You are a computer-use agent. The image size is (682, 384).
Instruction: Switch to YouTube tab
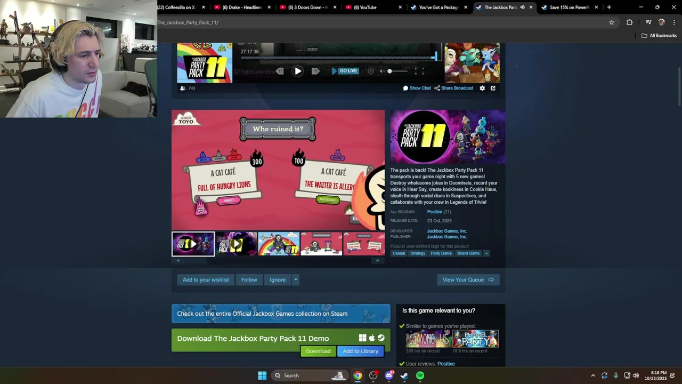(373, 7)
